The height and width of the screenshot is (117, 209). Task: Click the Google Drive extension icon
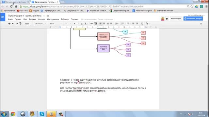pyautogui.click(x=197, y=6)
